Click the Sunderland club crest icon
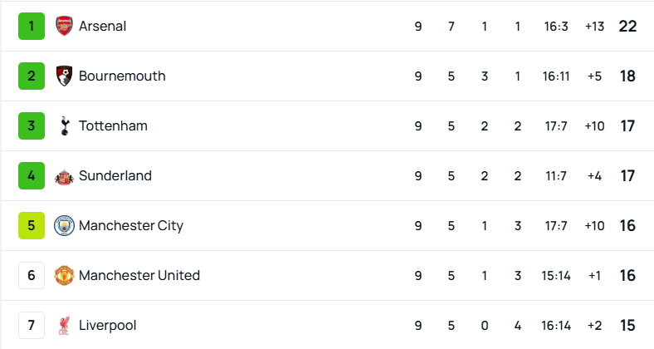The image size is (654, 349). [x=64, y=175]
